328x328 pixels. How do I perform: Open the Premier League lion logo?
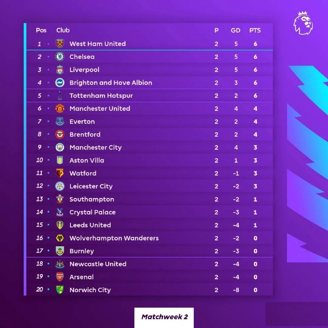tap(303, 23)
